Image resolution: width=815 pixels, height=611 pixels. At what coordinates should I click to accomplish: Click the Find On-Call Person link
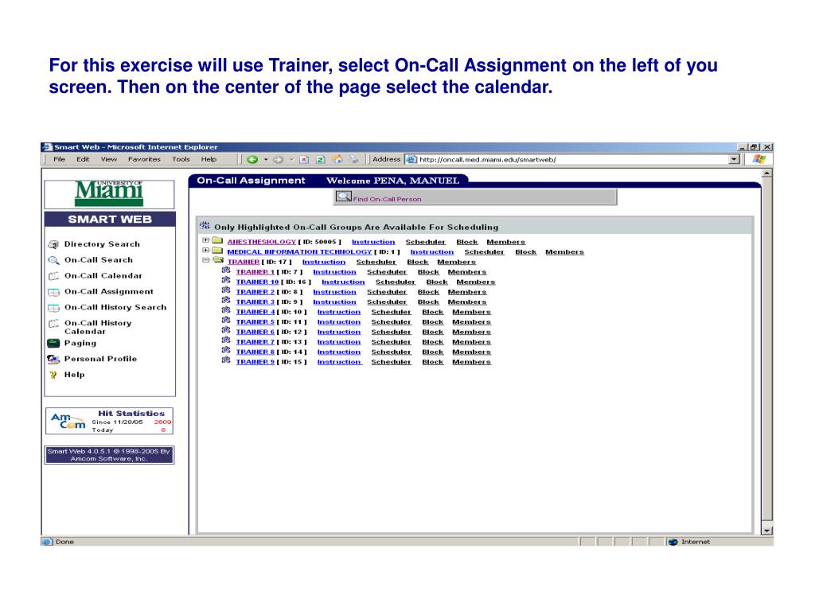[388, 199]
